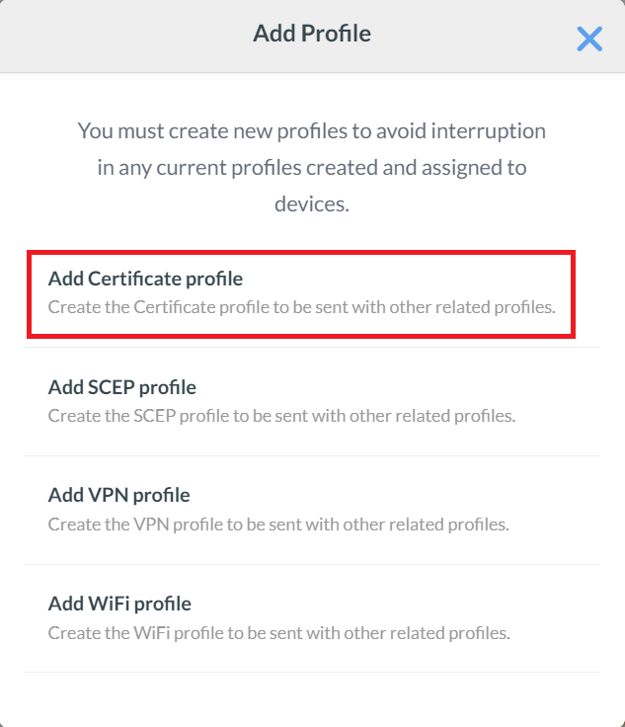Click the "You must create new profiles" line
This screenshot has height=727, width=625.
tap(312, 130)
